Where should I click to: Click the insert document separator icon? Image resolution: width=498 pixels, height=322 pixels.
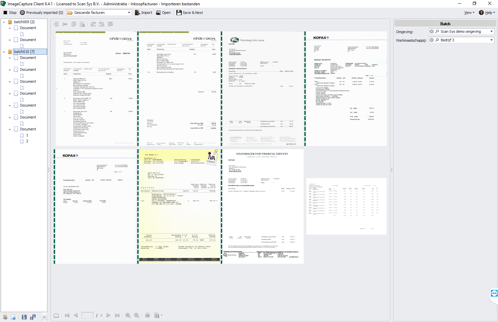pos(56,24)
